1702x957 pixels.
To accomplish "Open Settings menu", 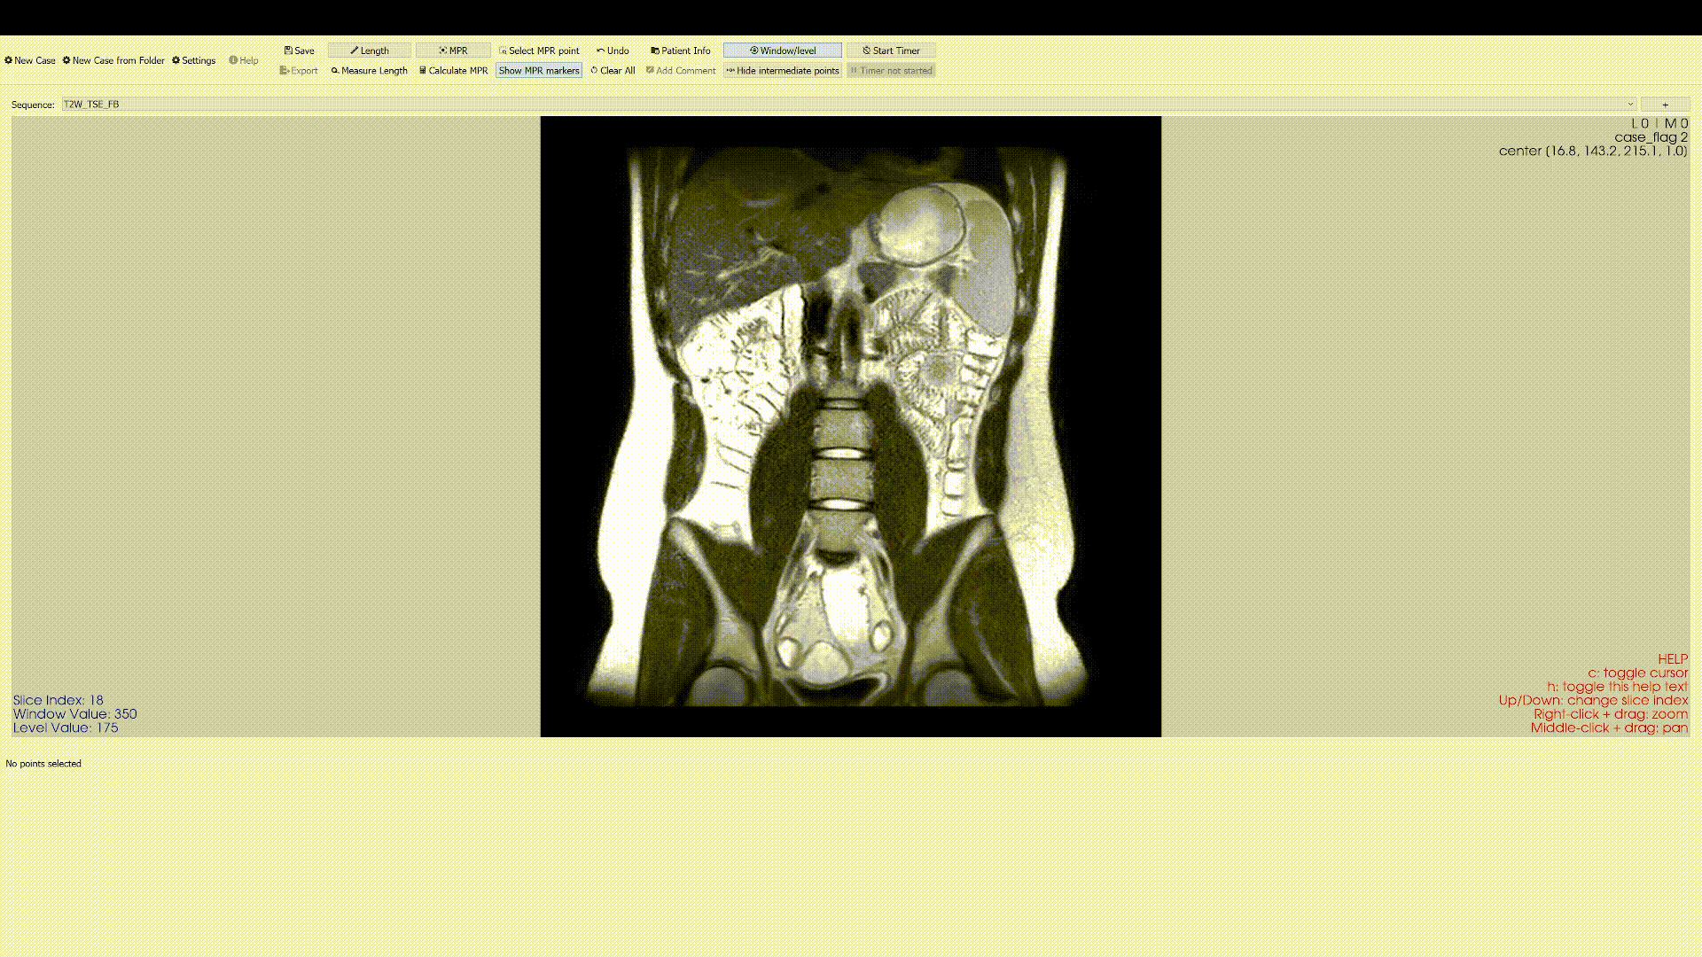I will [x=193, y=60].
